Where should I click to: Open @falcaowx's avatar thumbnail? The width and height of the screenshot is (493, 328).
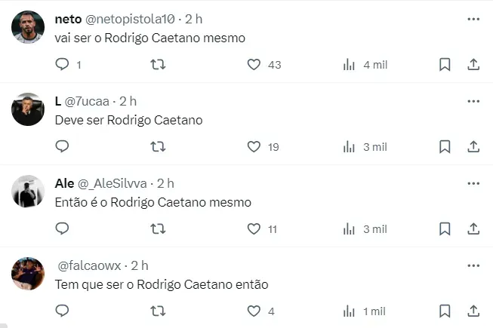pos(27,274)
